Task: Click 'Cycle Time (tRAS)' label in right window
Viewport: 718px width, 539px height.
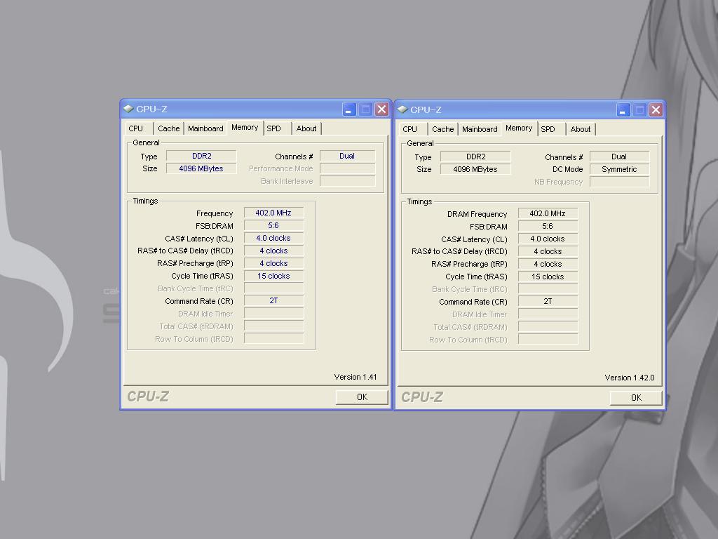Action: pyautogui.click(x=476, y=277)
